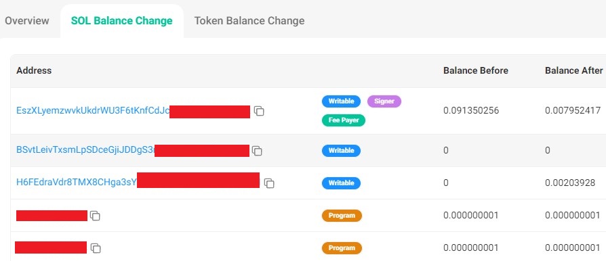The width and height of the screenshot is (606, 261).
Task: Select the SOL Balance Change tab
Action: pos(122,20)
